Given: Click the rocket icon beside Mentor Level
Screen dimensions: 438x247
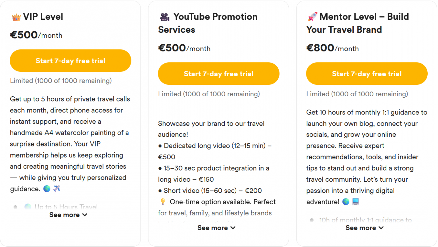Looking at the screenshot, I should click(x=312, y=17).
